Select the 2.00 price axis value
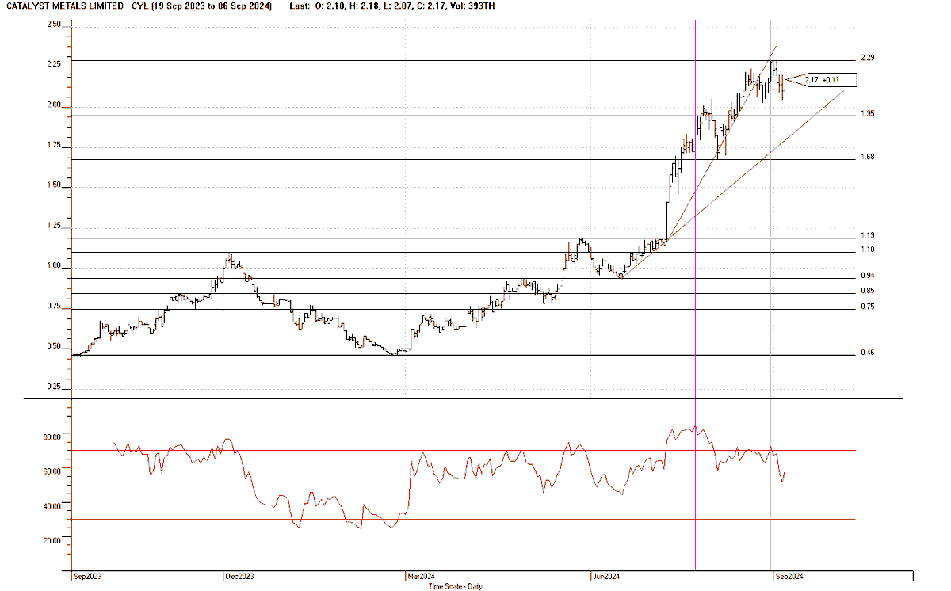Image resolution: width=951 pixels, height=591 pixels. 54,105
